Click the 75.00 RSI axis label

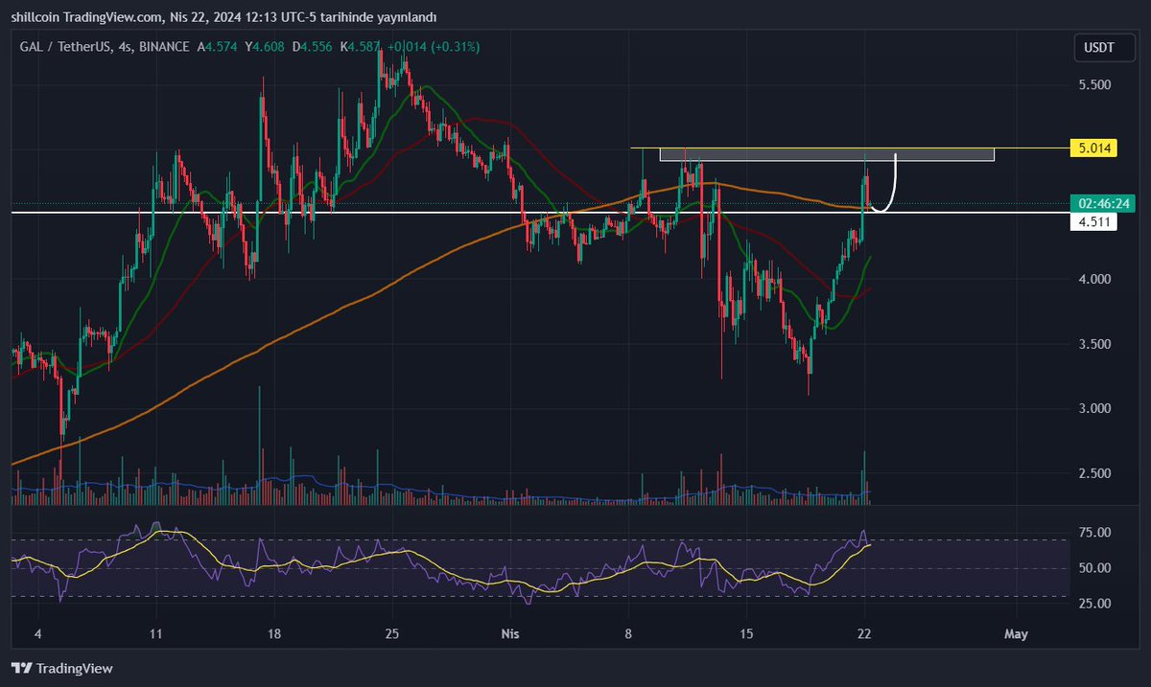click(1094, 533)
